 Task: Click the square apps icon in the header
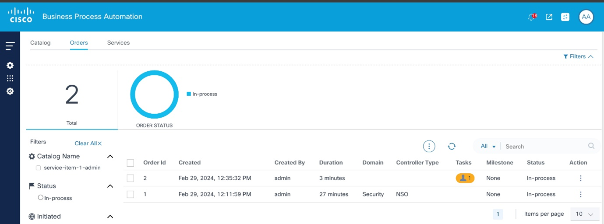[x=565, y=17]
